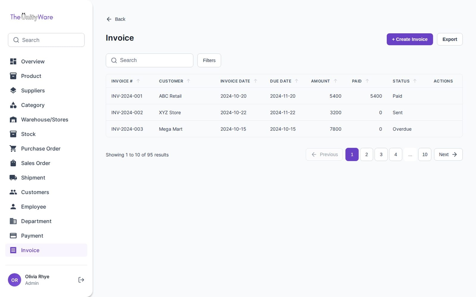Image resolution: width=476 pixels, height=297 pixels.
Task: Sort by Paid column arrow
Action: click(x=367, y=81)
